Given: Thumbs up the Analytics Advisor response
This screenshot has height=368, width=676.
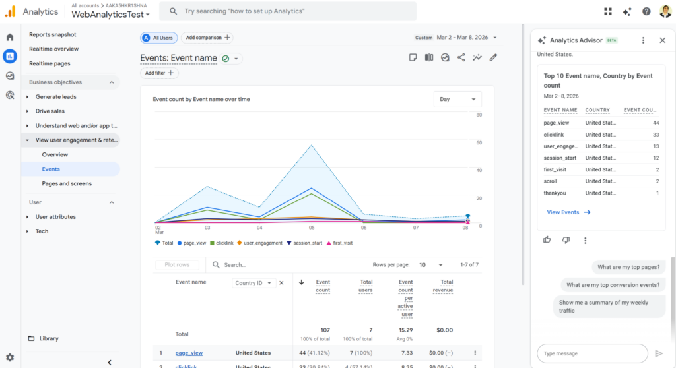Looking at the screenshot, I should [547, 240].
